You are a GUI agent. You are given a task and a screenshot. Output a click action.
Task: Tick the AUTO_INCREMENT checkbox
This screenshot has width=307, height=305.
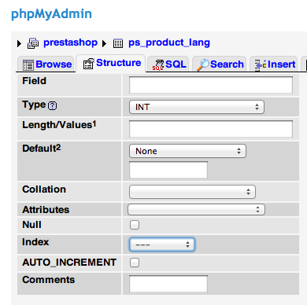pyautogui.click(x=135, y=263)
